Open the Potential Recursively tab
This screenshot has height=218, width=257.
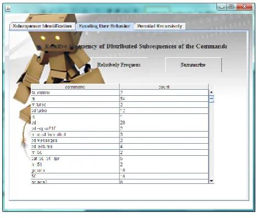pos(160,26)
